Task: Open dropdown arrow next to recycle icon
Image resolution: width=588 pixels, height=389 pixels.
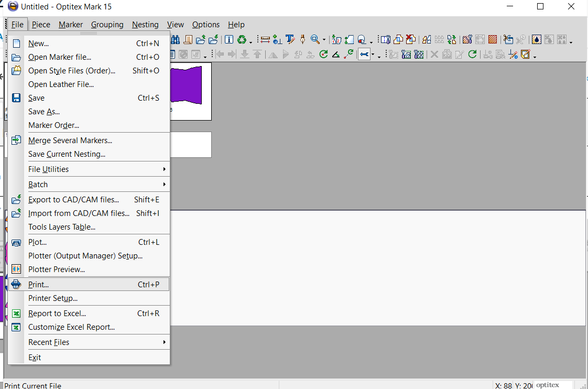Action: (x=251, y=42)
